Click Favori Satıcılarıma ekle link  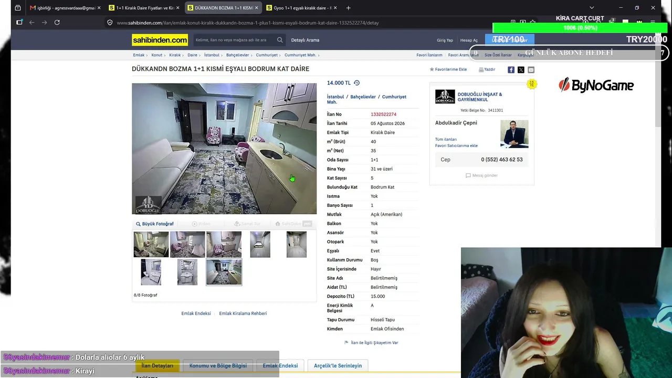[x=456, y=145]
